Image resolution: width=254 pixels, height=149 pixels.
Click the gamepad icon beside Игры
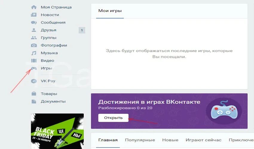pyautogui.click(x=34, y=68)
